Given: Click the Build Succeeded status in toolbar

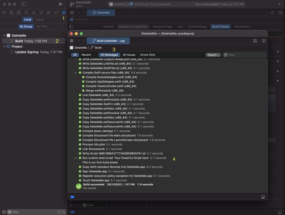Looking at the screenshot, I should click(x=220, y=4).
